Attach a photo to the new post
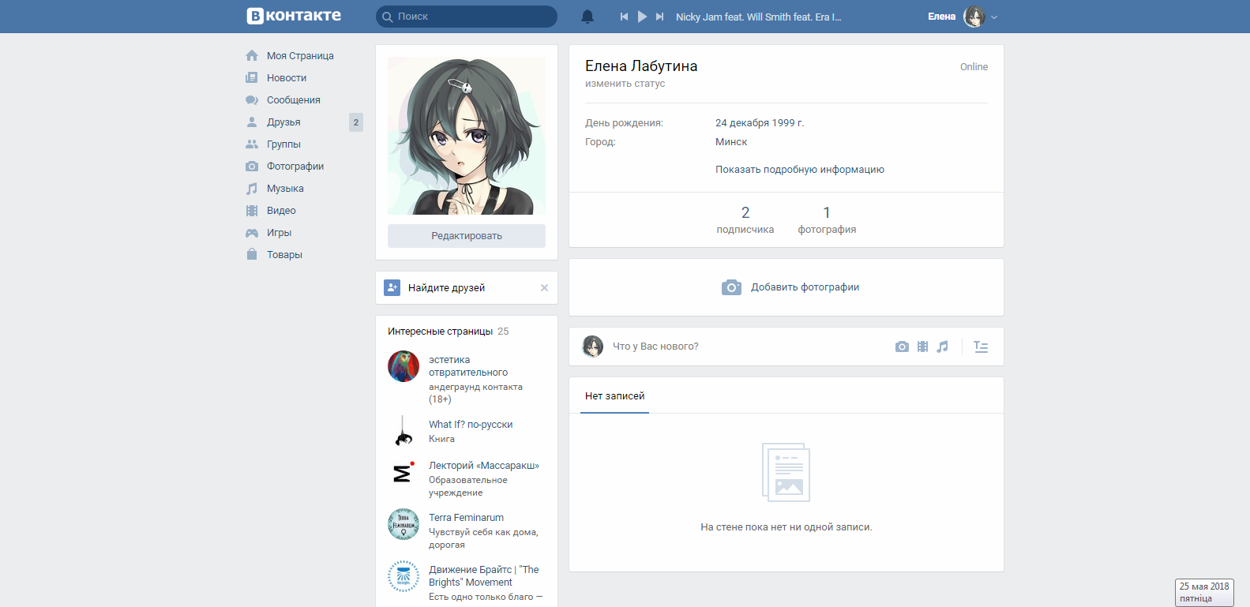The height and width of the screenshot is (607, 1250). [902, 347]
